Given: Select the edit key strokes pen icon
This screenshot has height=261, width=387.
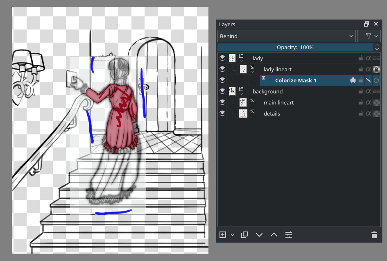Looking at the screenshot, I should pos(368,80).
